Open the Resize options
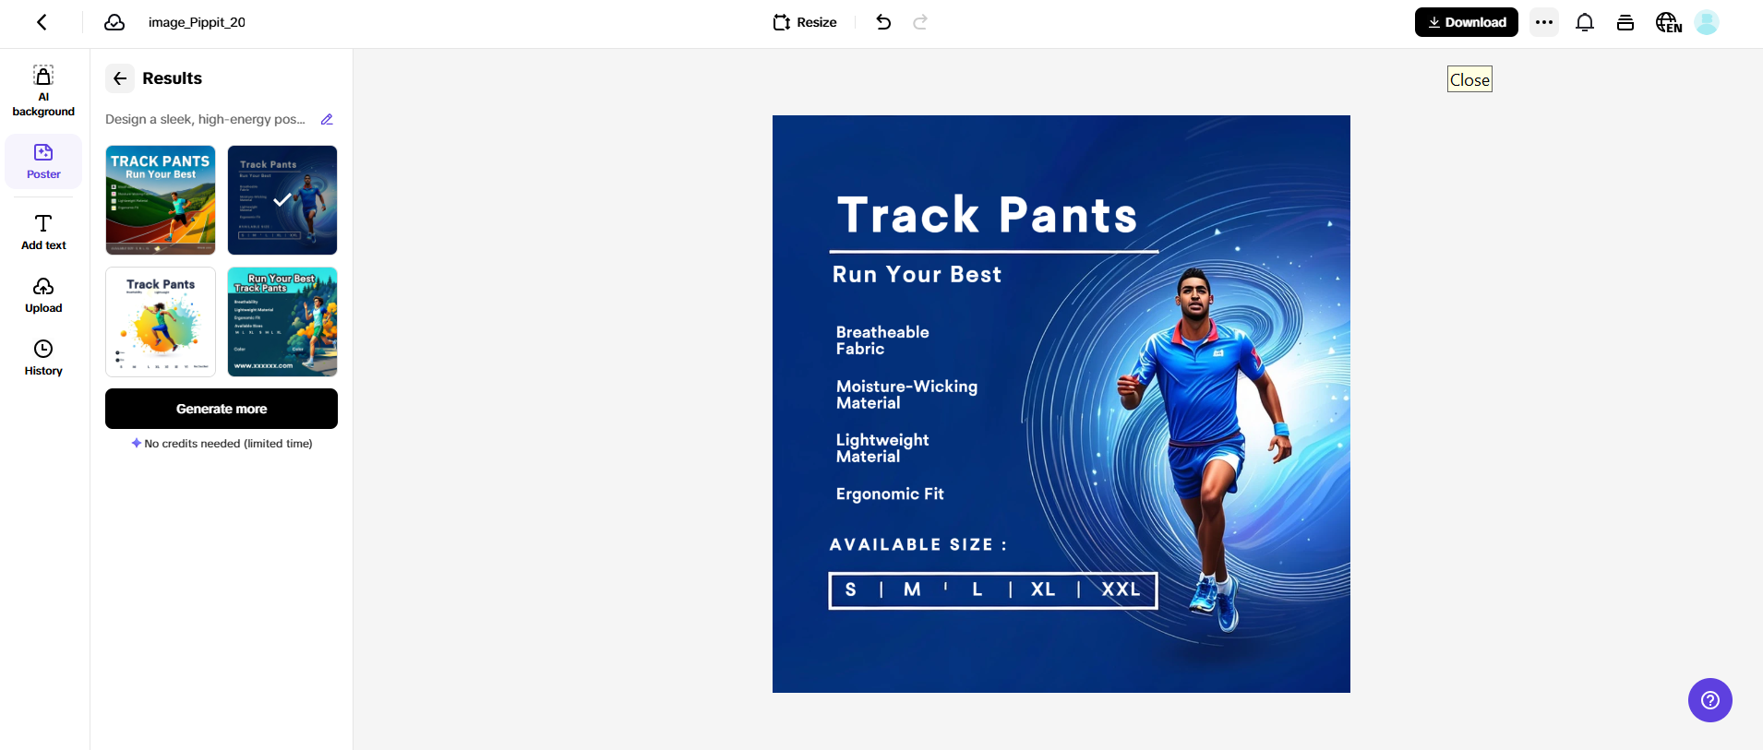The image size is (1763, 750). pos(805,22)
